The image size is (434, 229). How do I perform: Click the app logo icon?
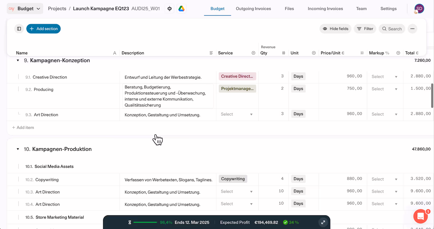pos(11,9)
